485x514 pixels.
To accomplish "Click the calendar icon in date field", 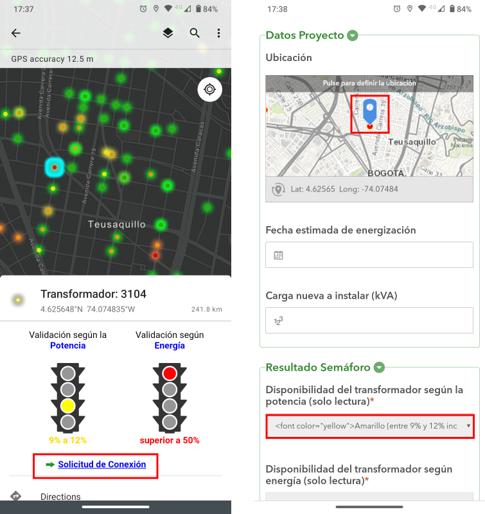I will coord(279,255).
